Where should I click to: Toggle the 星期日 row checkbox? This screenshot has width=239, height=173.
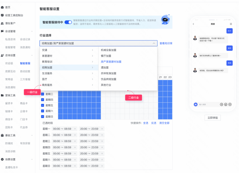[42, 117]
